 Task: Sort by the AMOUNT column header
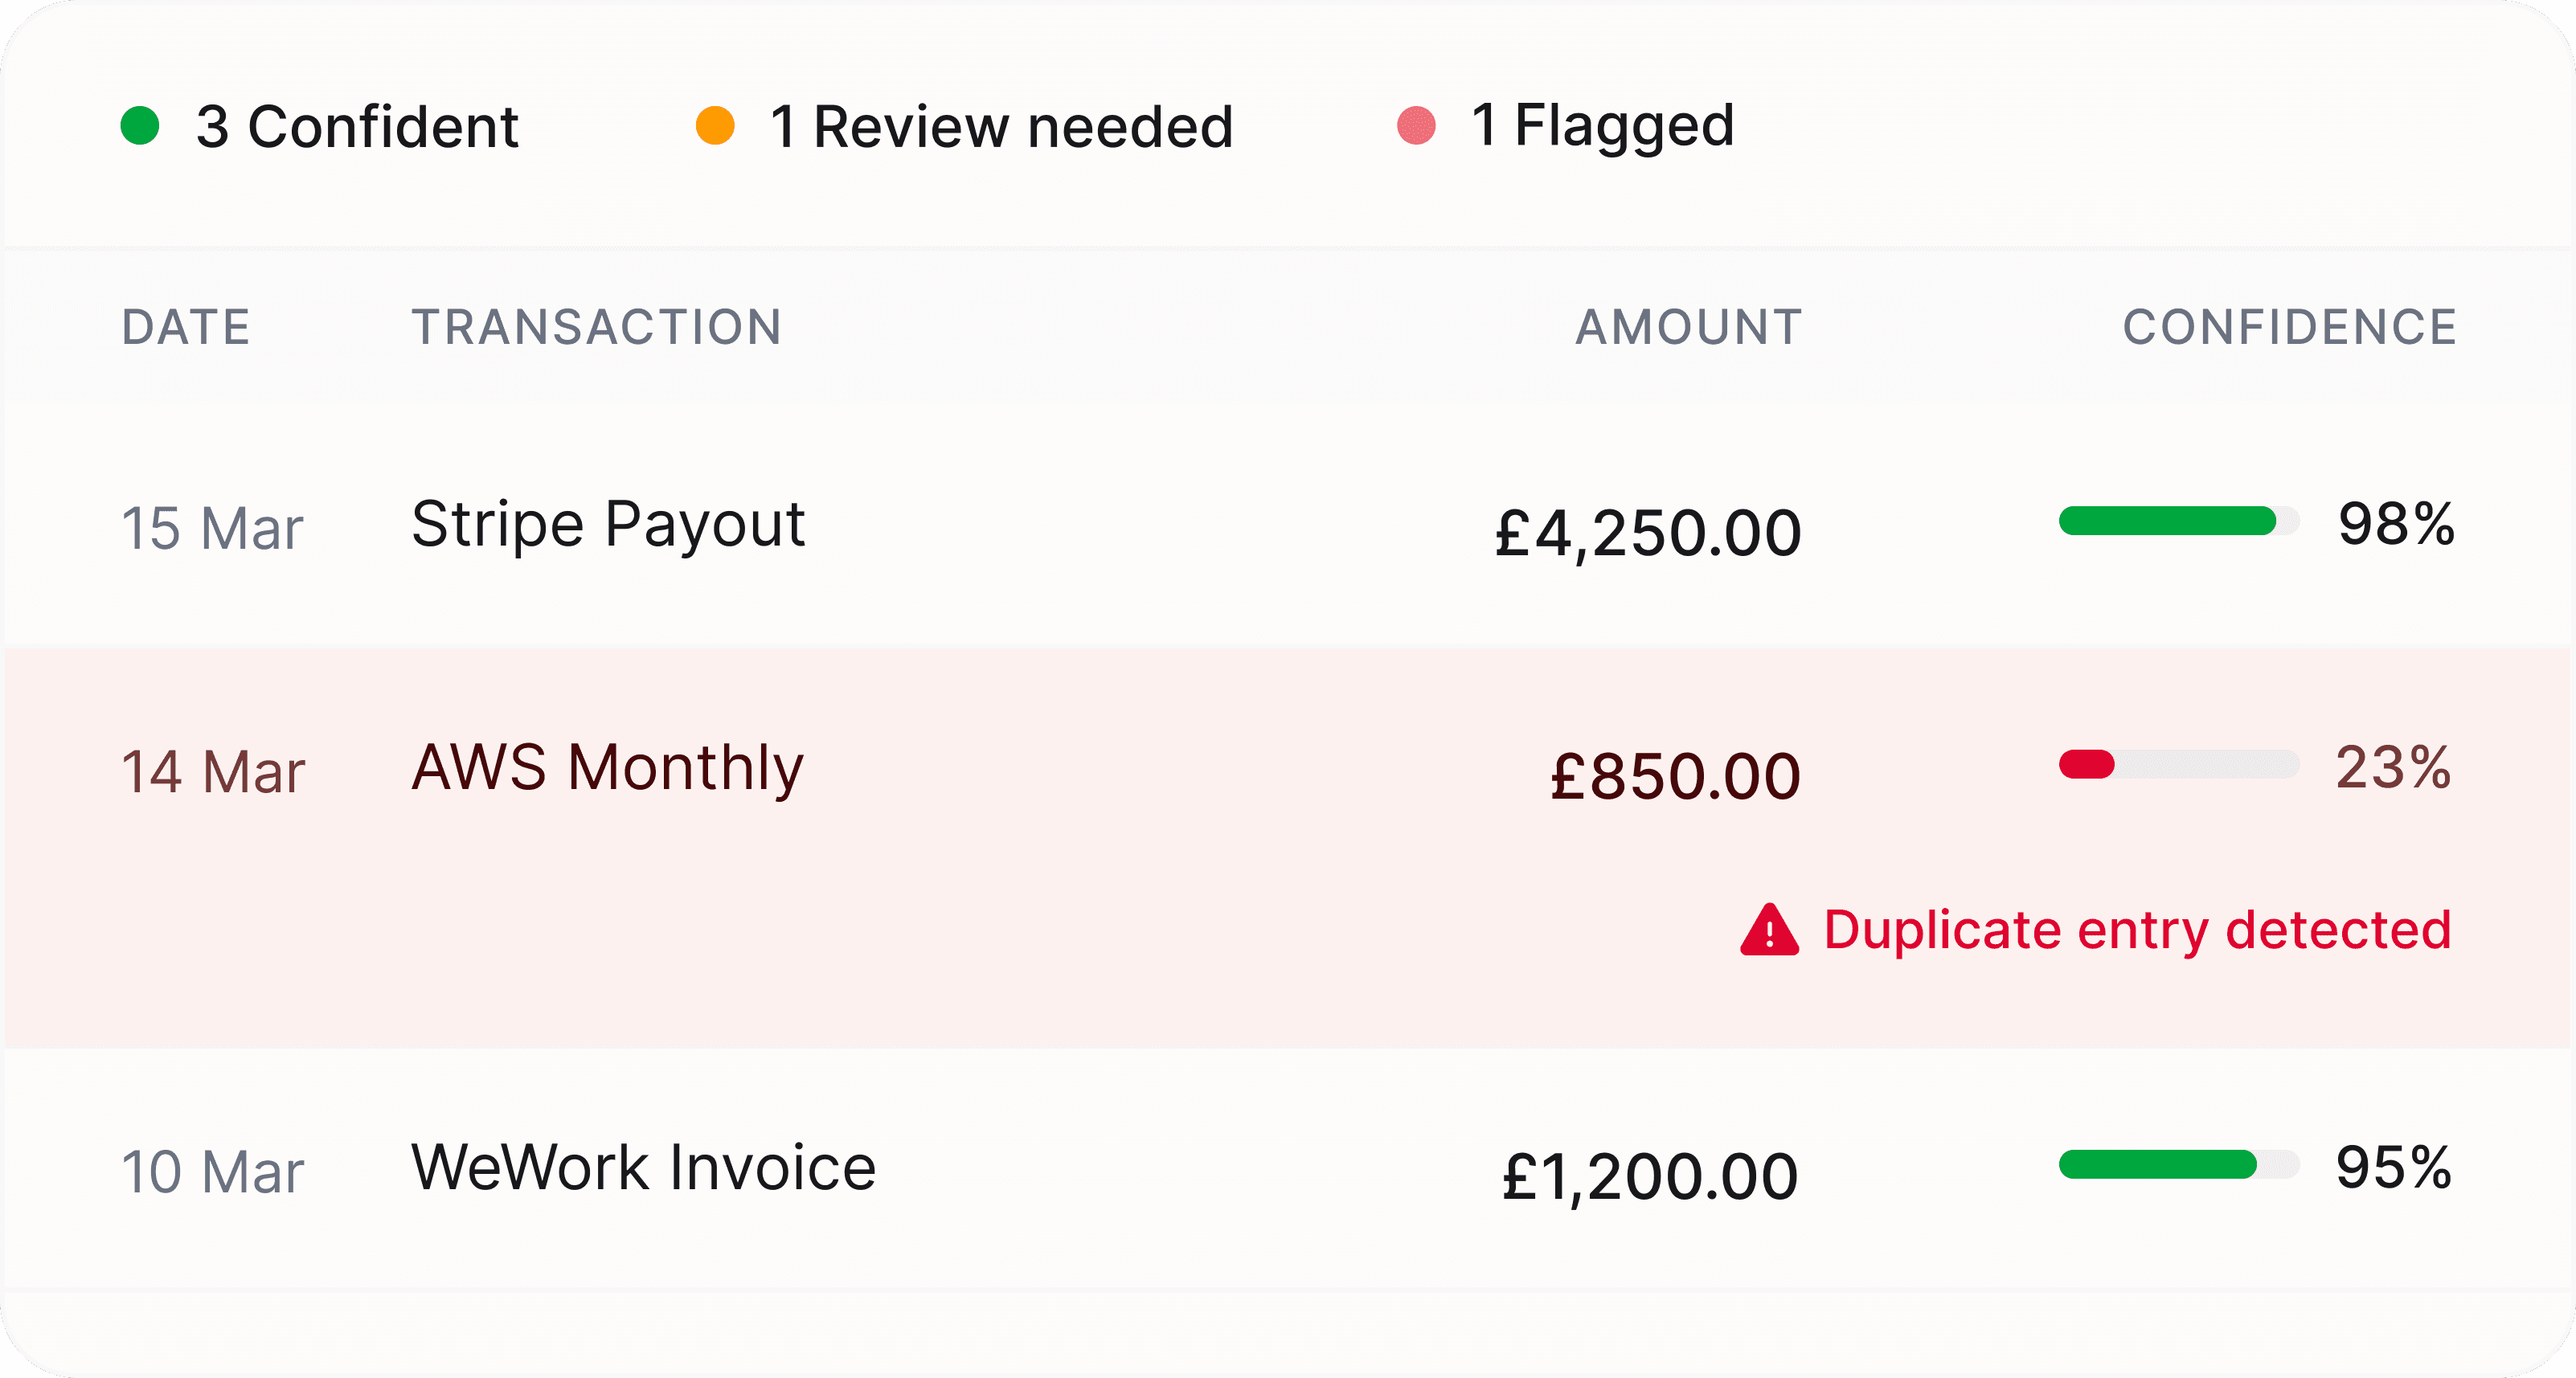click(1689, 327)
